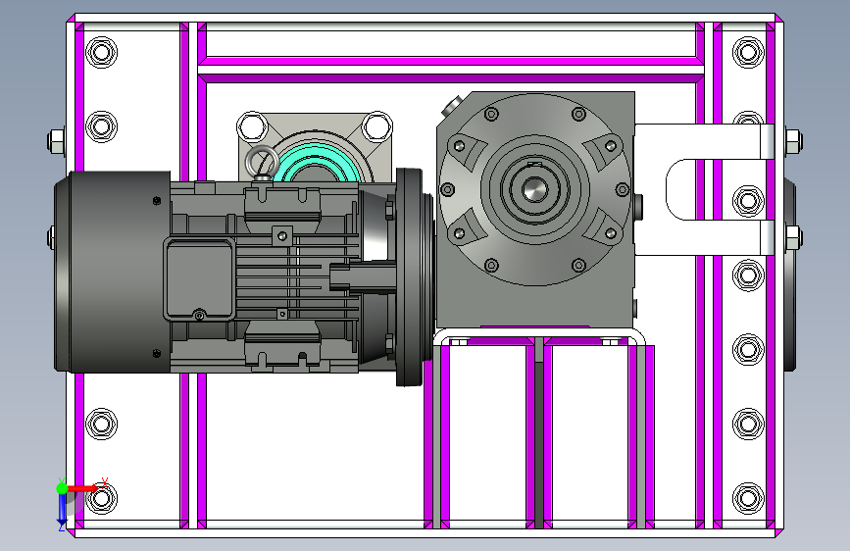Select the motor terminal box cover
The image size is (850, 551).
click(x=199, y=279)
